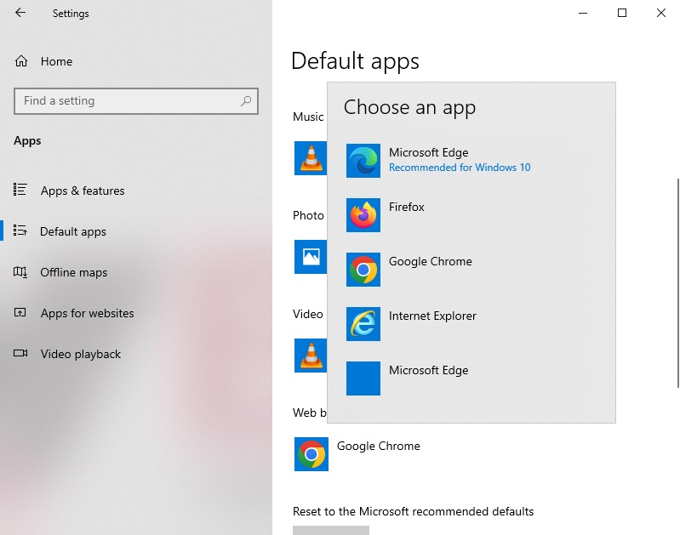Open Apps & features section
680x535 pixels.
[x=83, y=191]
